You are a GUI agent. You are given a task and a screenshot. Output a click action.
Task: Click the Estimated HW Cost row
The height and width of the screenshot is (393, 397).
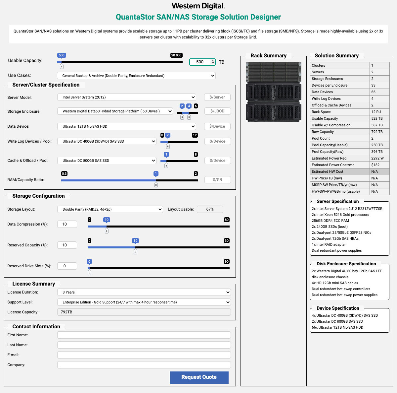click(350, 171)
